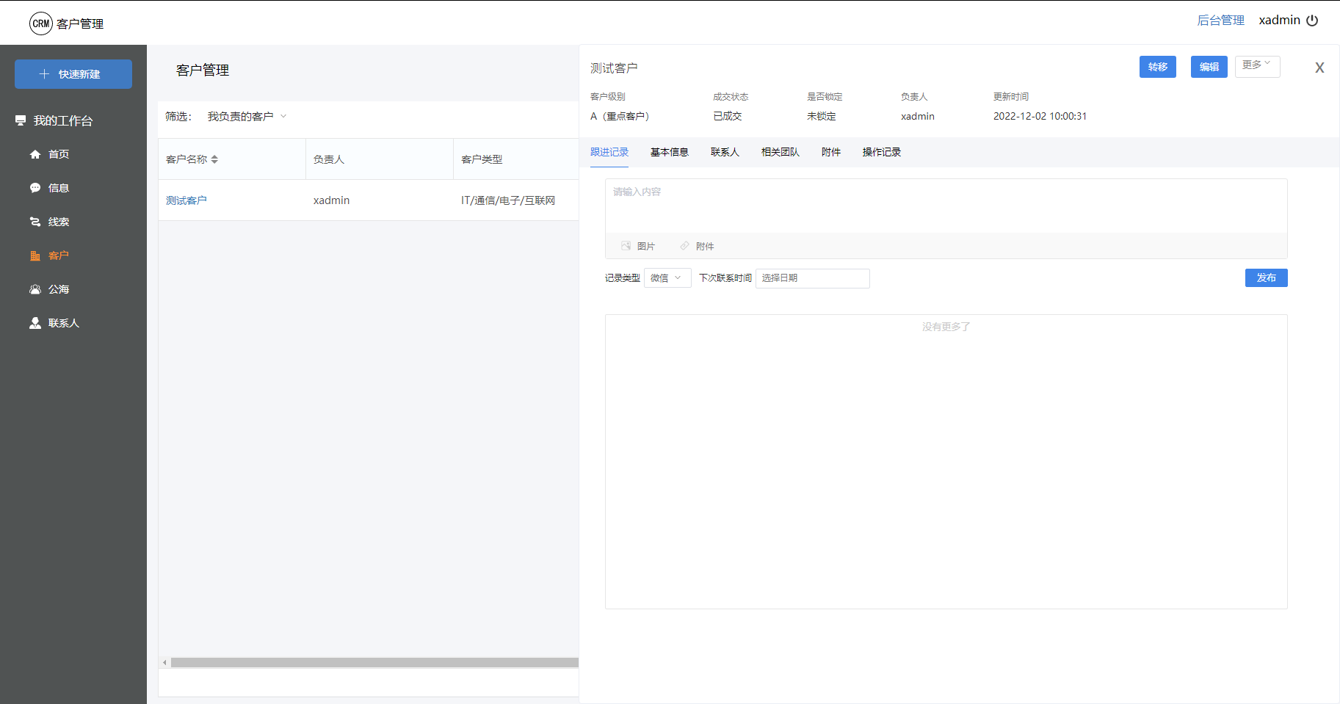1340x704 pixels.
Task: Click the image (图片) upload icon
Action: (626, 246)
